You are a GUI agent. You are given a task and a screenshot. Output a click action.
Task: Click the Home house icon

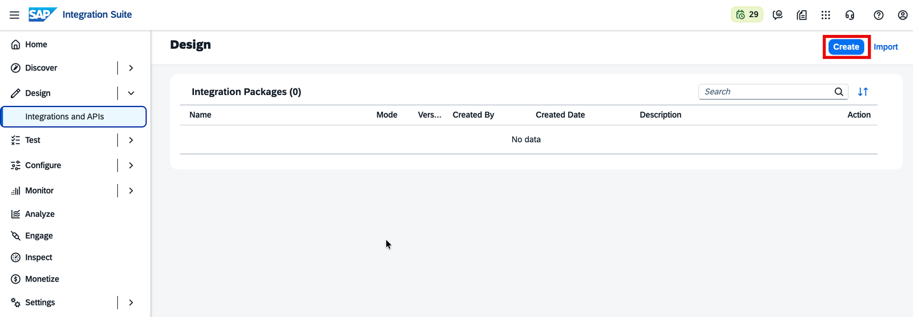16,44
